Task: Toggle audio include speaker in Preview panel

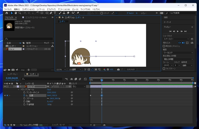Action: [x=183, y=43]
